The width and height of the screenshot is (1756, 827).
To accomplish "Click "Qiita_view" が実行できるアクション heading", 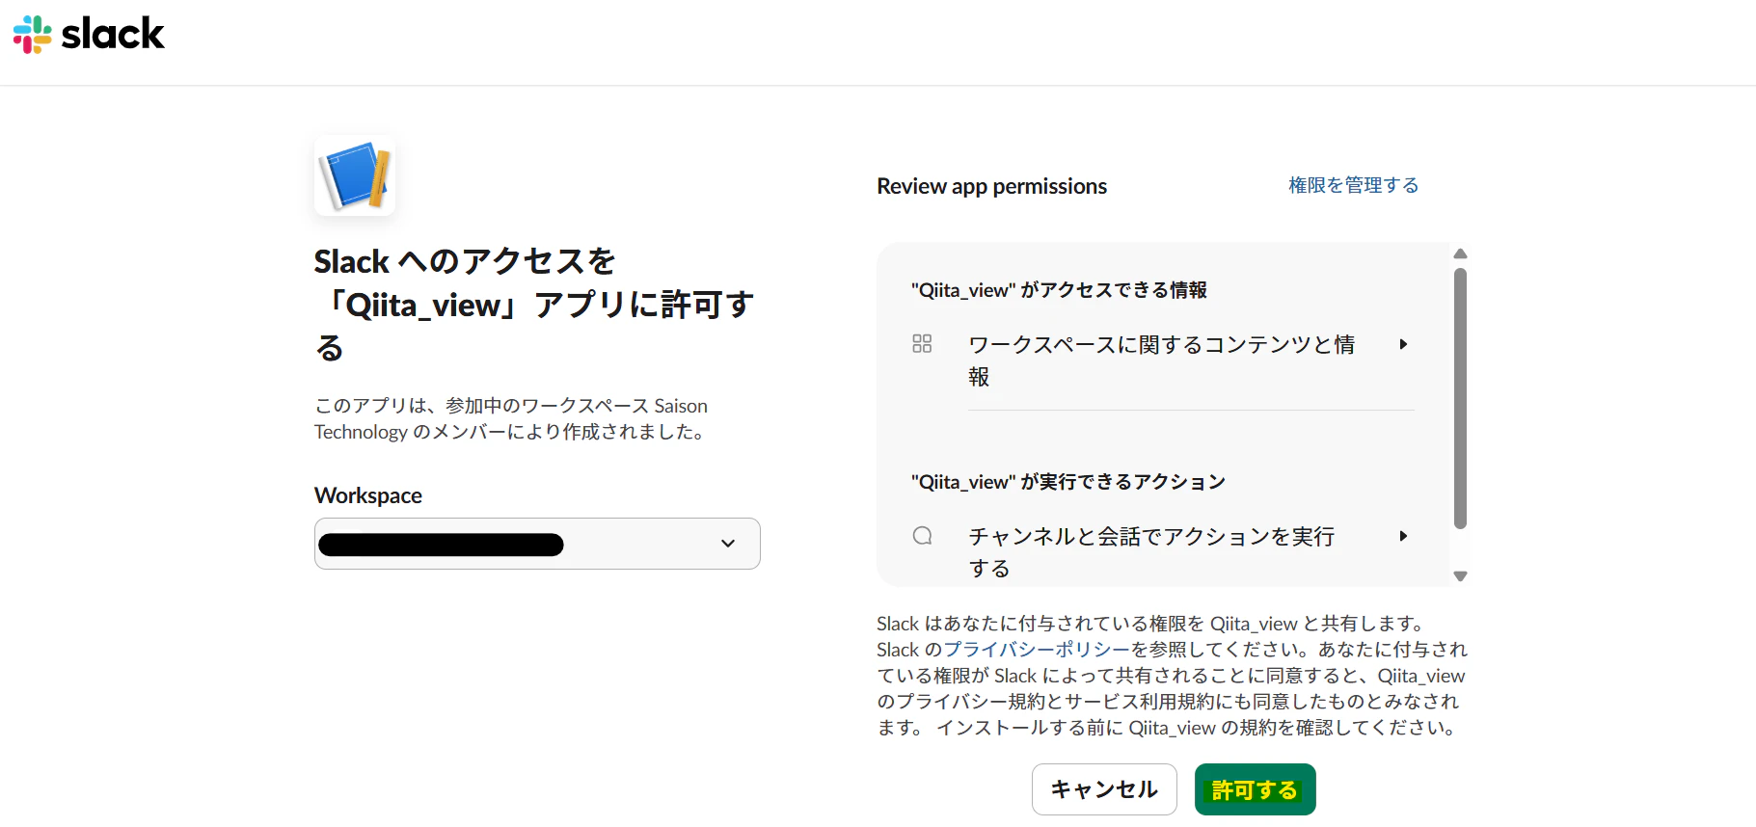I will [x=1068, y=482].
